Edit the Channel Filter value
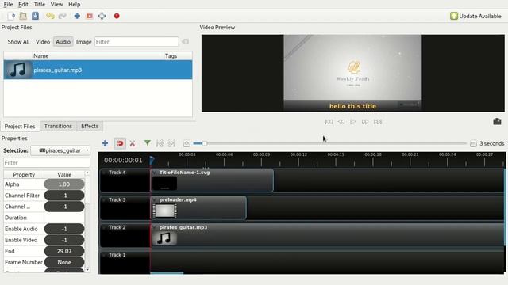This screenshot has height=285, width=508. (64, 196)
